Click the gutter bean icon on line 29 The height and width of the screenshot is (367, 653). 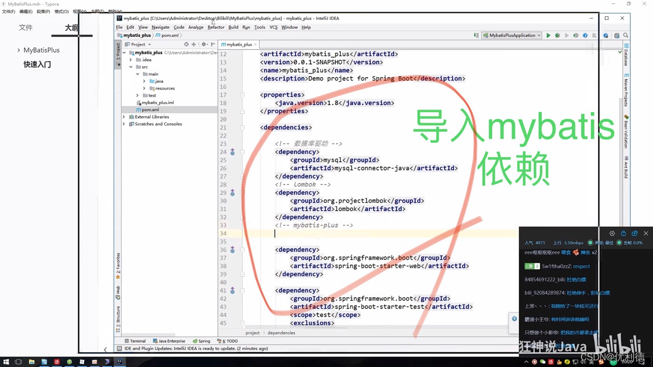point(232,193)
